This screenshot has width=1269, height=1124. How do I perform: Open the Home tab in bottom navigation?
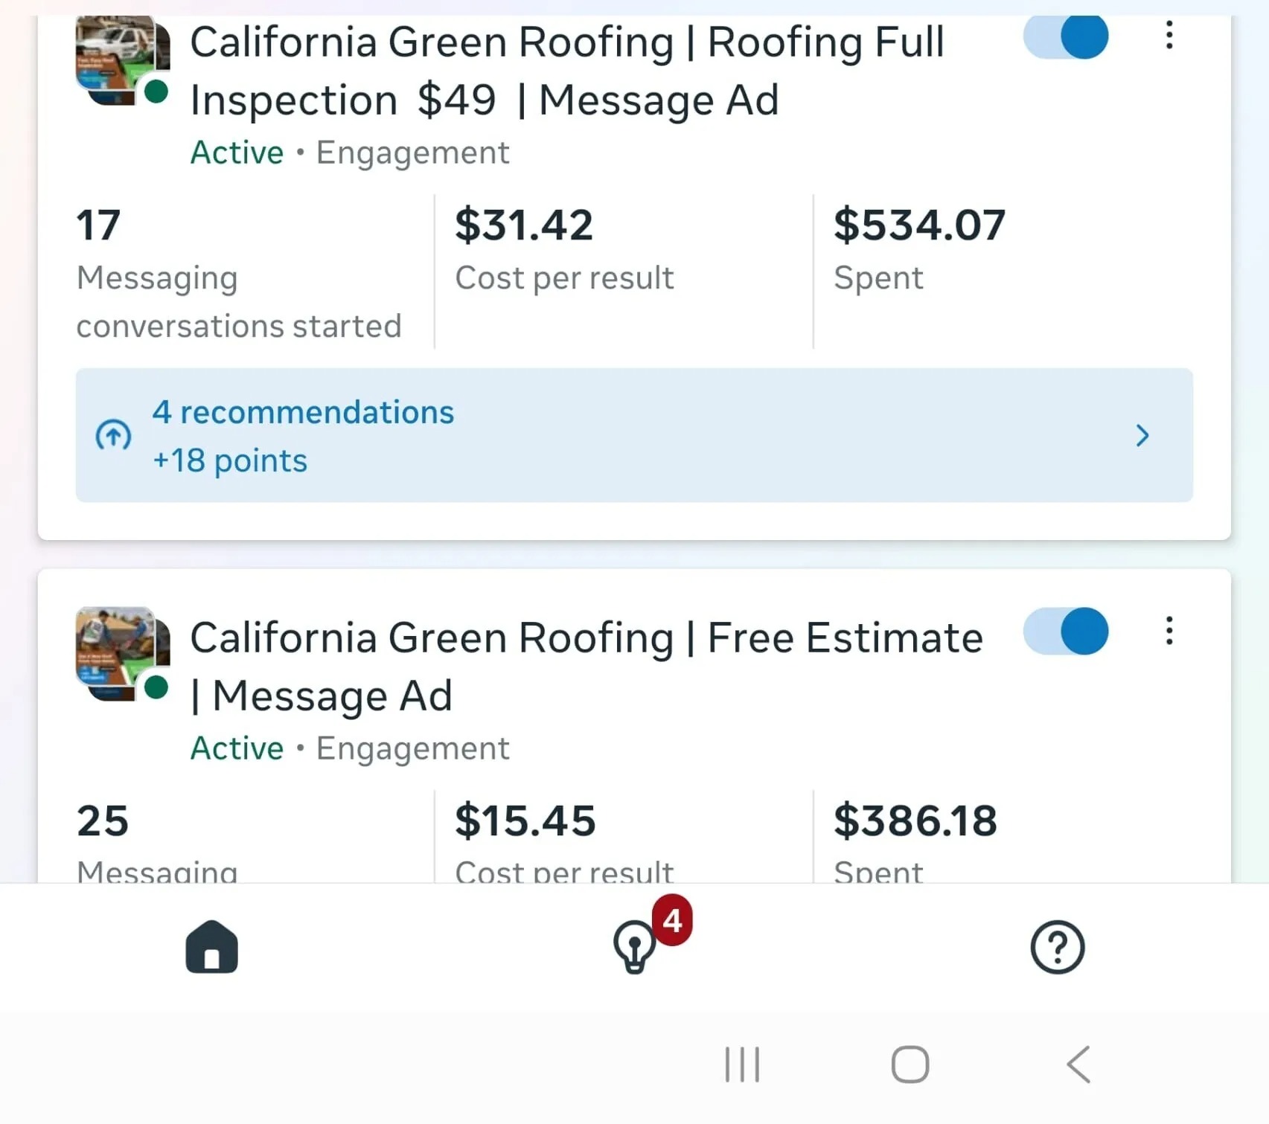click(x=211, y=946)
